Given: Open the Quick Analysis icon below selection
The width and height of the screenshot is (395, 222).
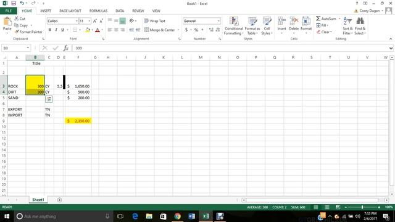Looking at the screenshot, I should [x=49, y=99].
